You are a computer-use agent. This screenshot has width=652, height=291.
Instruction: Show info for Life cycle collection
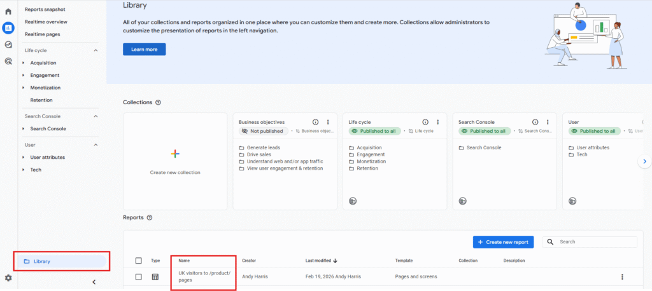click(x=425, y=122)
